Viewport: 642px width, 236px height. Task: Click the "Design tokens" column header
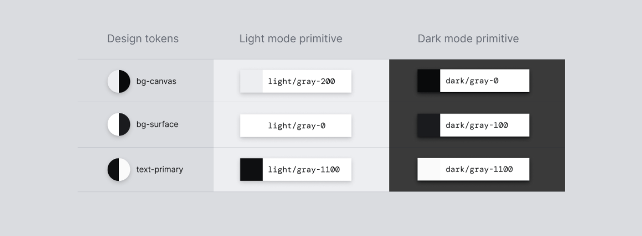(x=143, y=39)
